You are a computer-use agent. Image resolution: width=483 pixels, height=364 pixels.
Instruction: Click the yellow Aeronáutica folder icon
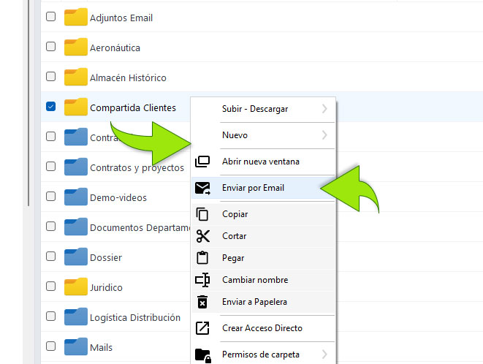(x=75, y=47)
